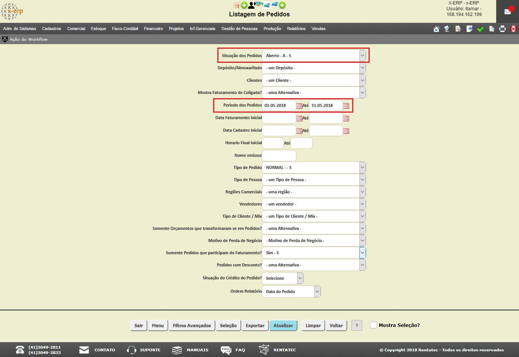Open the mail notification envelope icon
519x357 pixels.
click(508, 11)
